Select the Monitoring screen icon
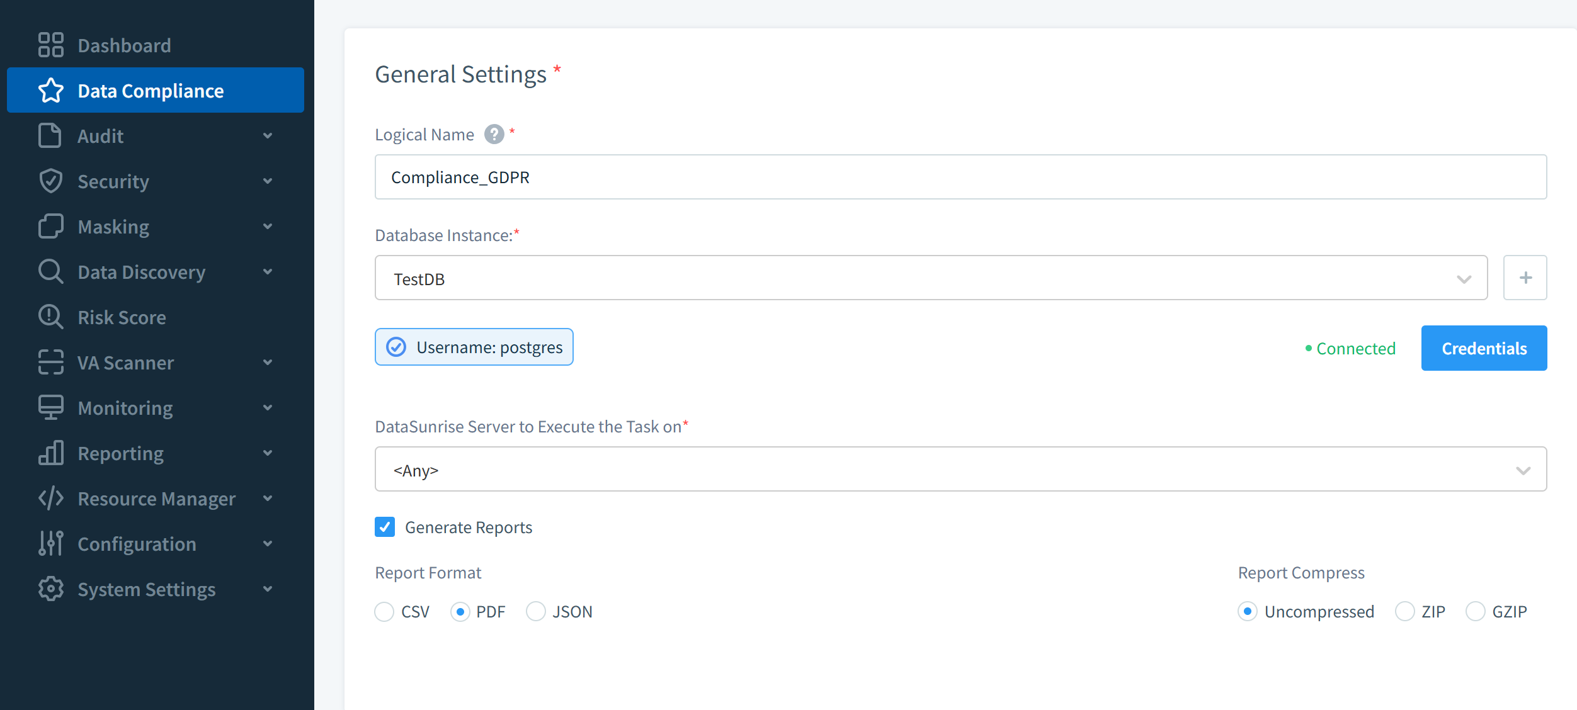1577x710 pixels. (x=50, y=407)
